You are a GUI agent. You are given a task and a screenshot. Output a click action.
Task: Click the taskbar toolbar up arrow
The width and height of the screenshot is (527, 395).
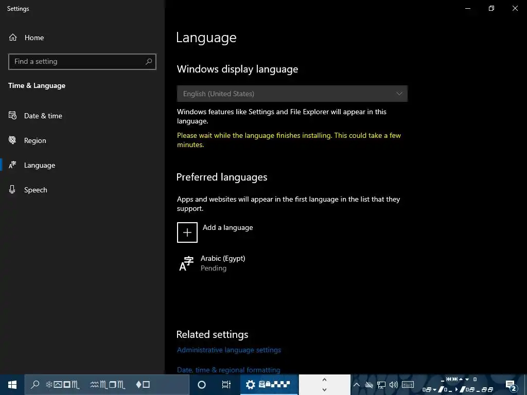tap(324, 380)
